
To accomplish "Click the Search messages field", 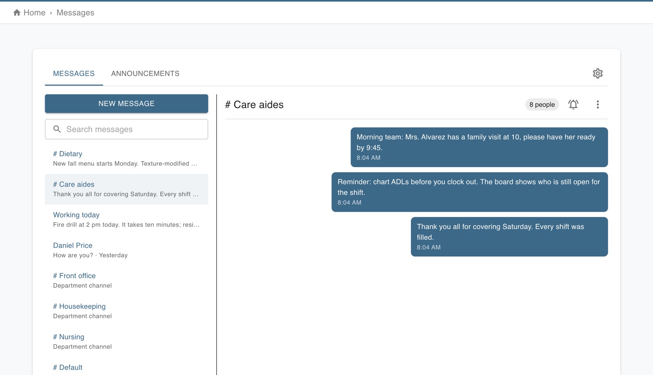I will (x=127, y=129).
